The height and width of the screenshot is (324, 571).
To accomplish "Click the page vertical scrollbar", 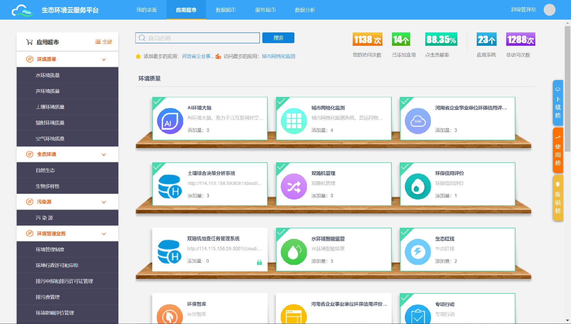I will (x=567, y=89).
